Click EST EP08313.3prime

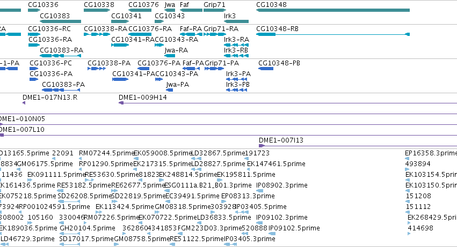tap(248, 197)
